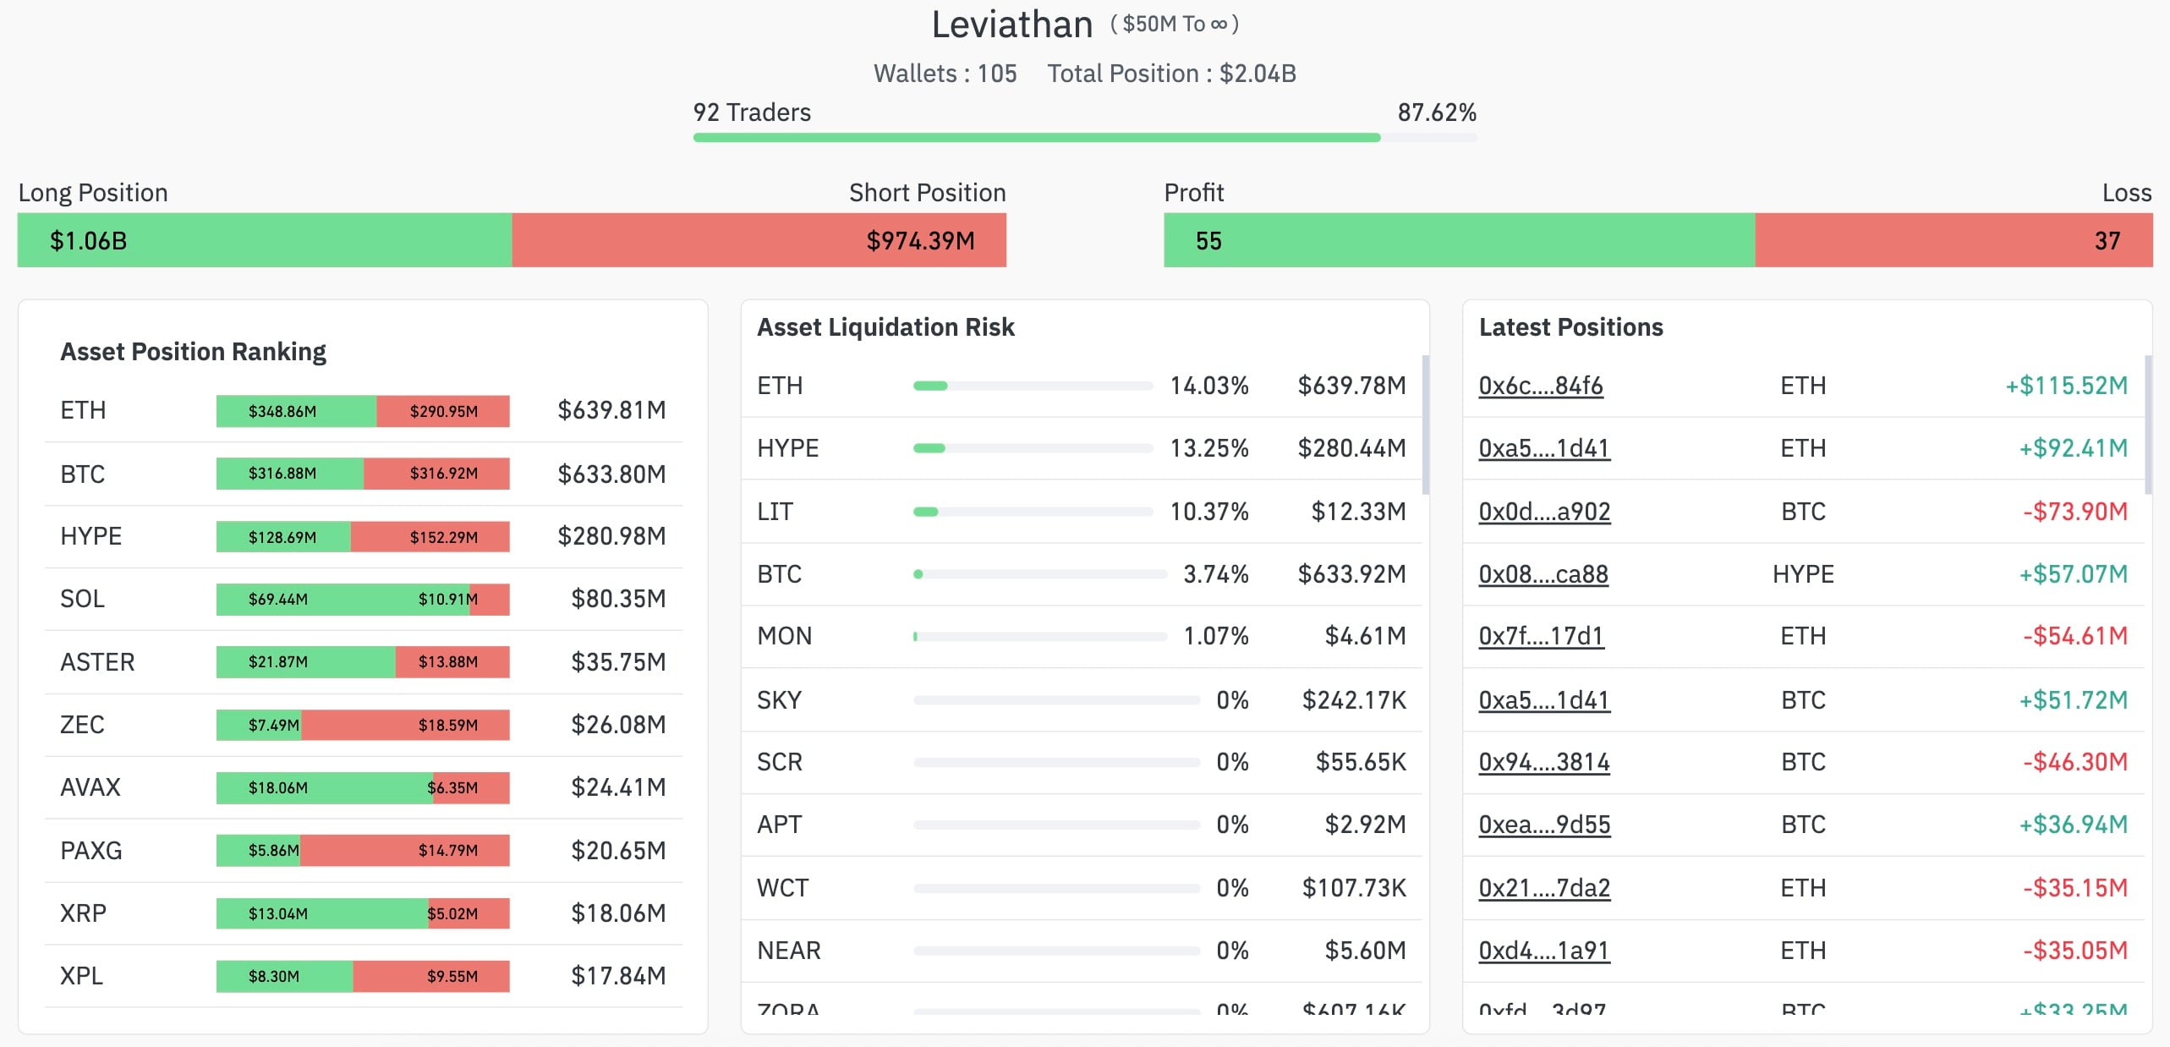Click the $1.06B long position bar
2170x1047 pixels.
pos(264,240)
